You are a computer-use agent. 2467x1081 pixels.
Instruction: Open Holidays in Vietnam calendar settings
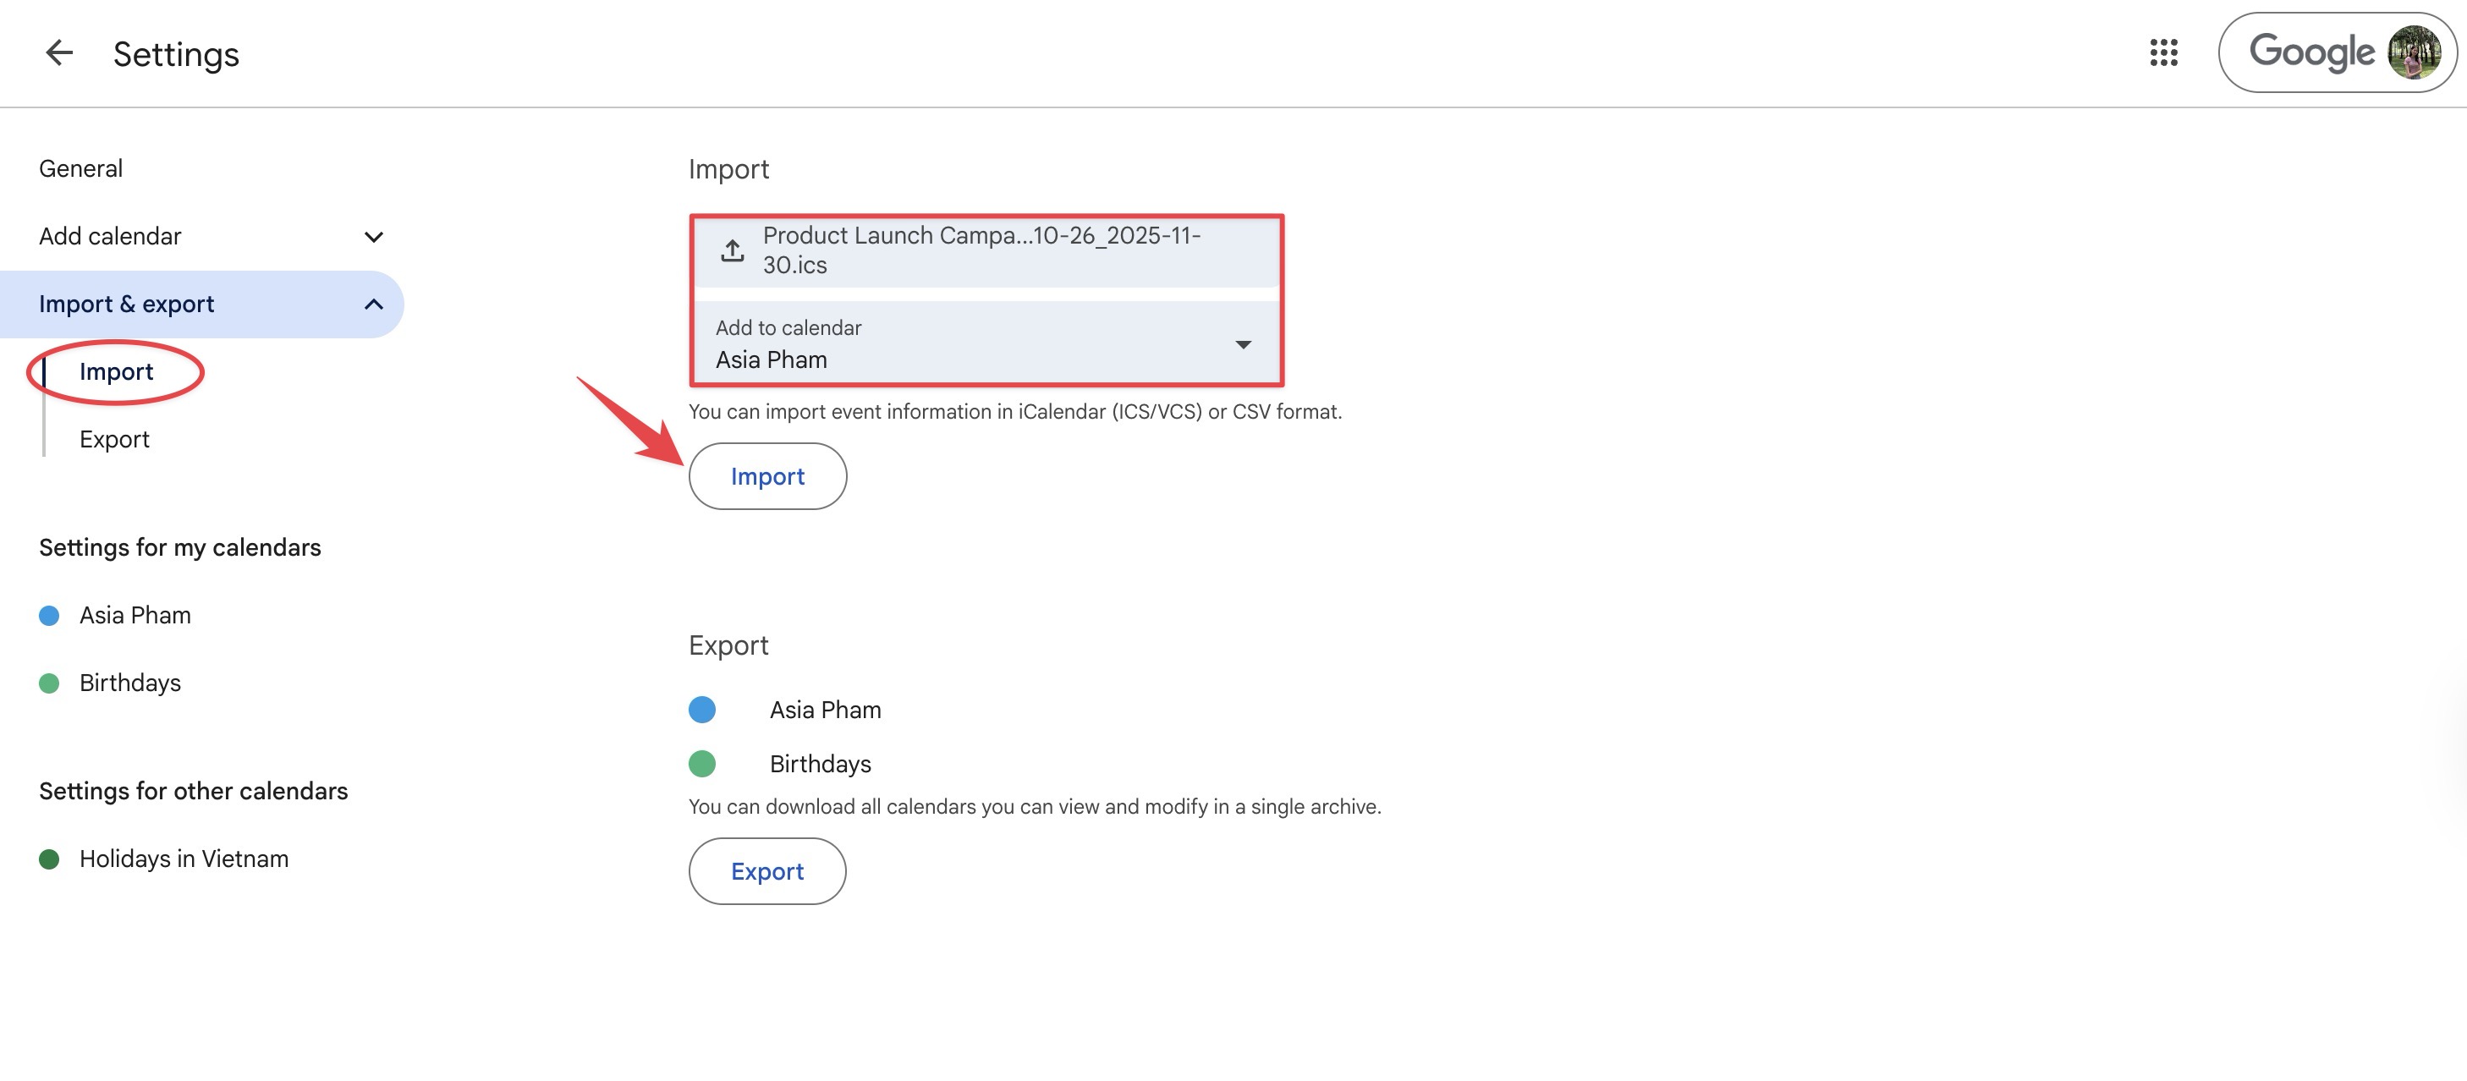(x=184, y=859)
